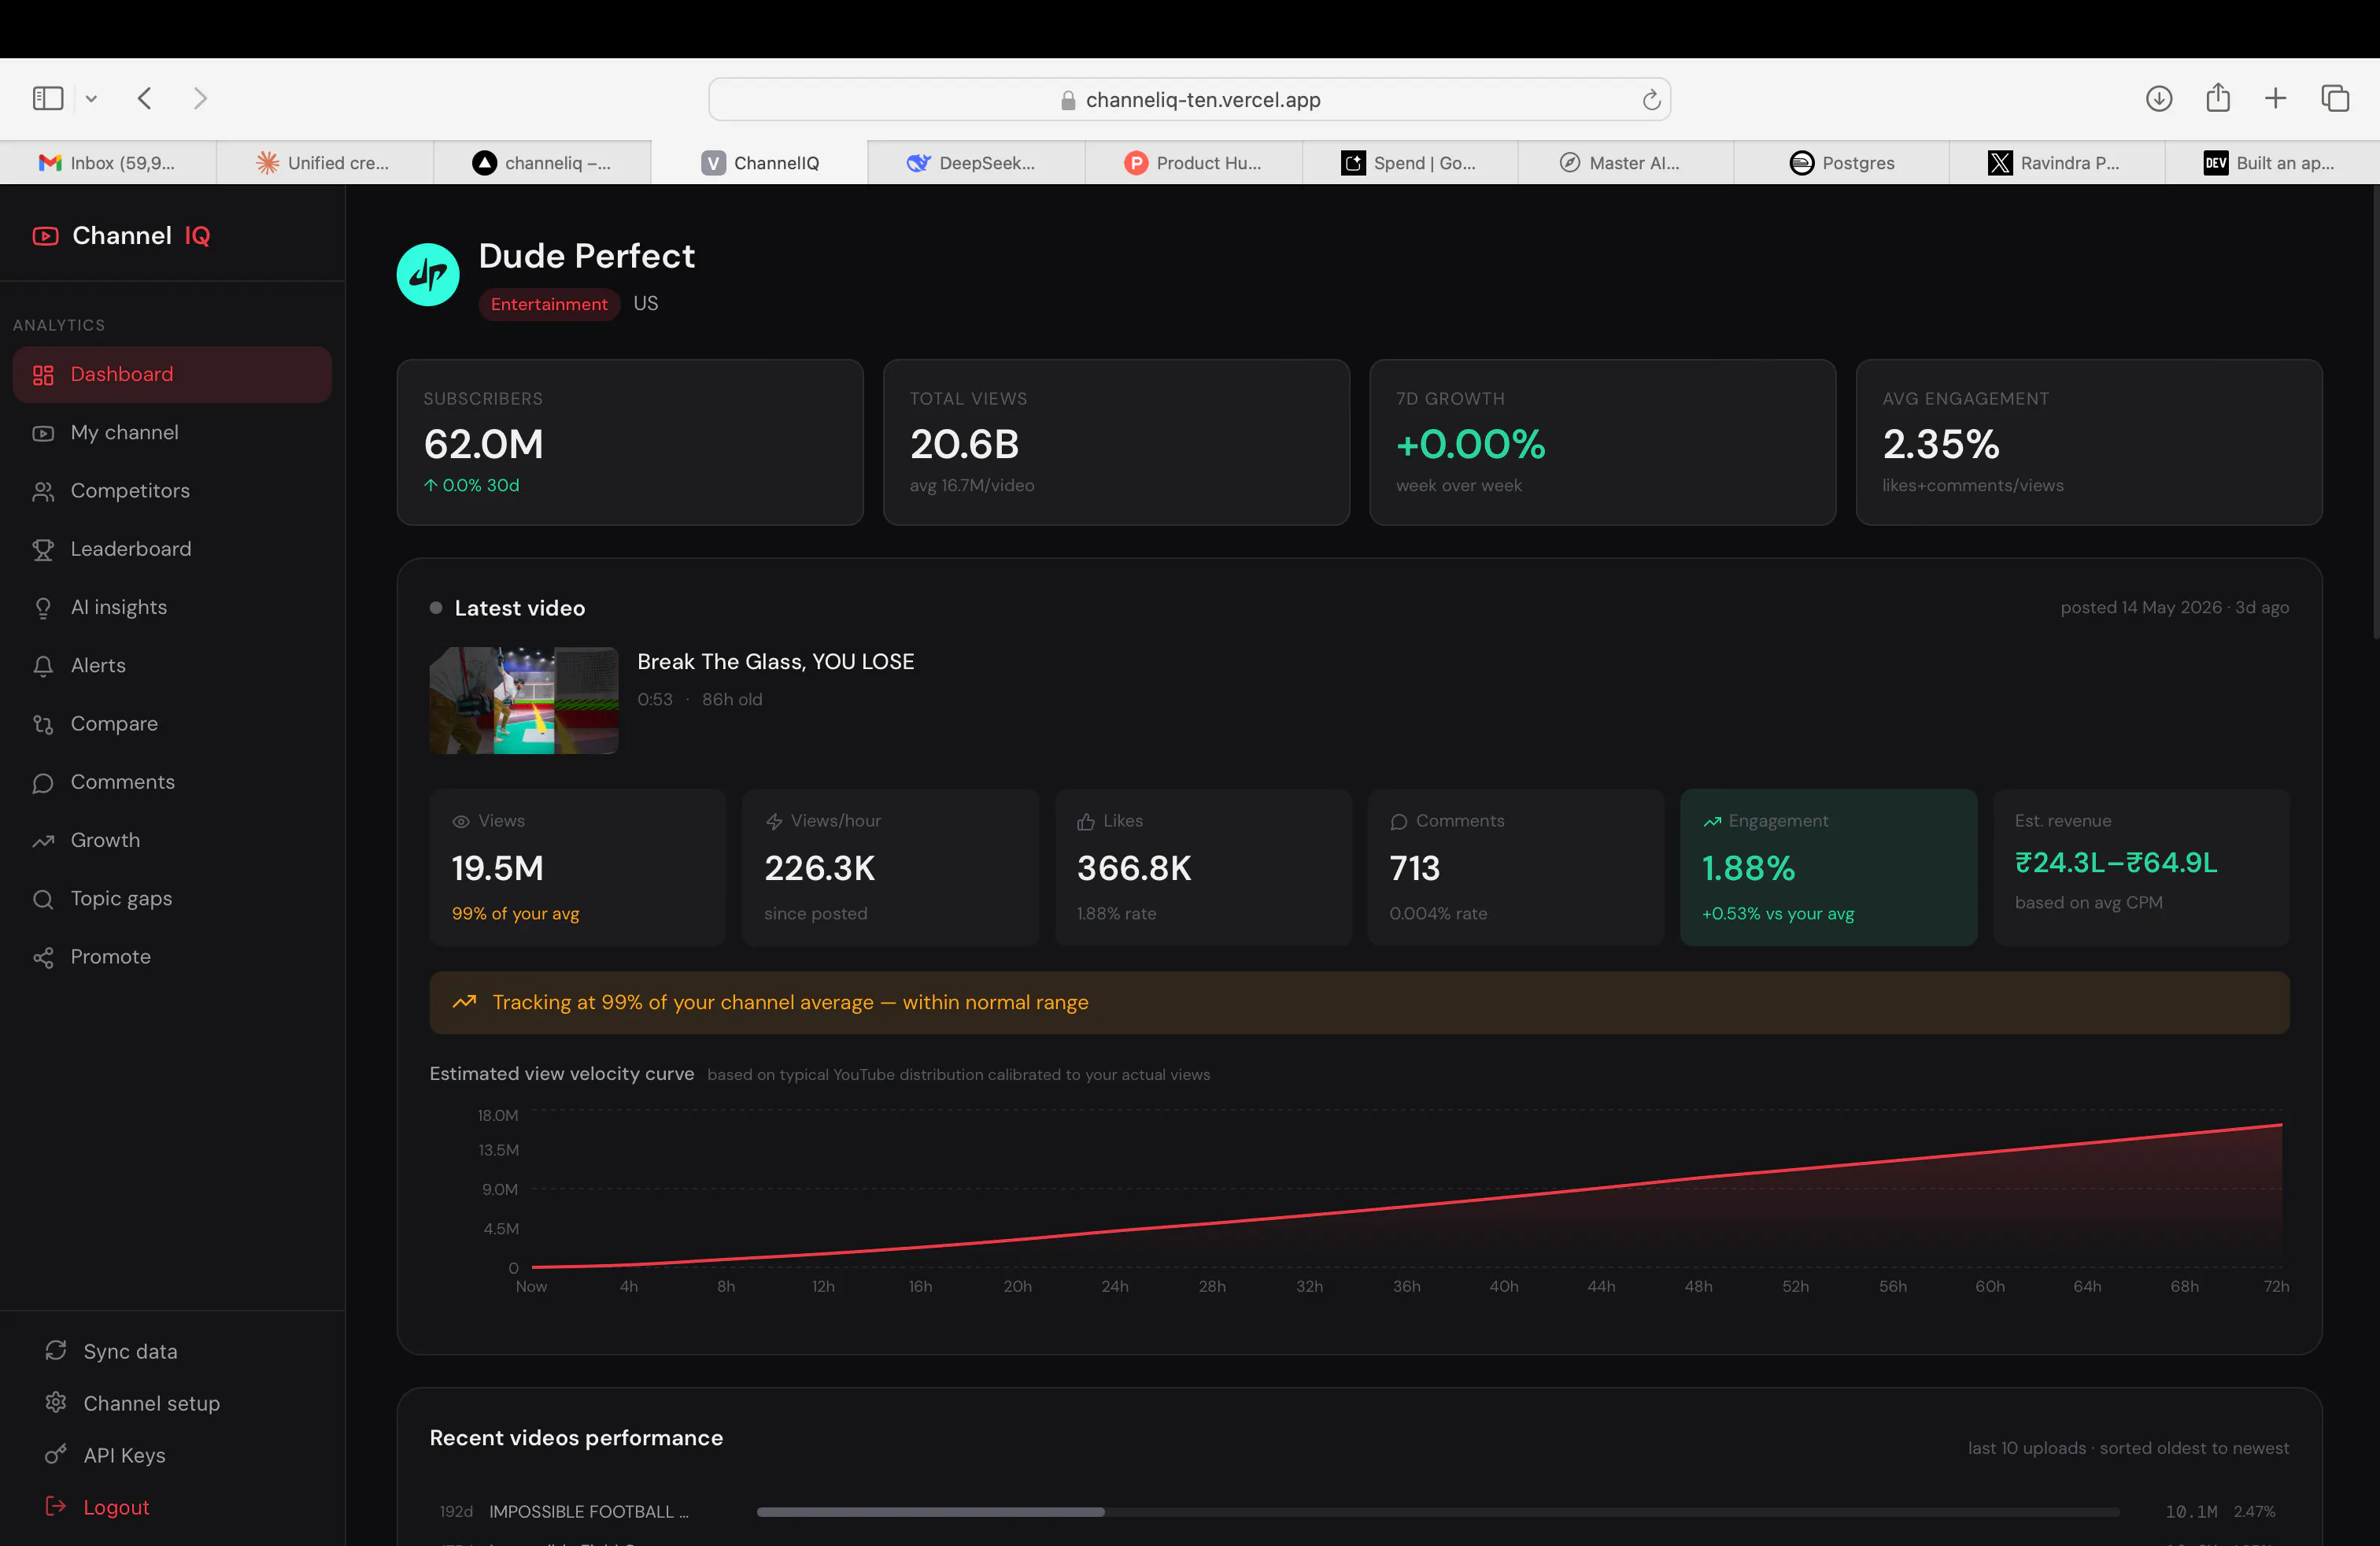Click the Compare icon in sidebar
This screenshot has width=2380, height=1546.
point(43,724)
